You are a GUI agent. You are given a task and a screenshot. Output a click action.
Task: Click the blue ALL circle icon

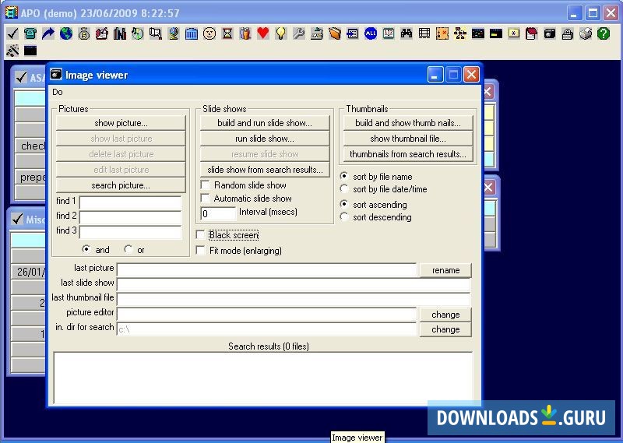point(370,33)
